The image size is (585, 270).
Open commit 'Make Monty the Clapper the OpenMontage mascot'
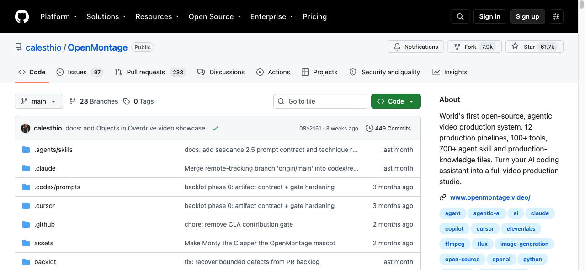260,243
